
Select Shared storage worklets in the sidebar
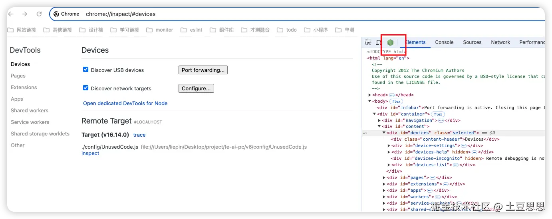[40, 133]
